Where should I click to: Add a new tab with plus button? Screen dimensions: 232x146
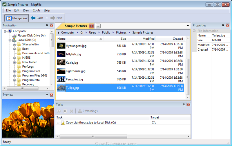[98, 26]
